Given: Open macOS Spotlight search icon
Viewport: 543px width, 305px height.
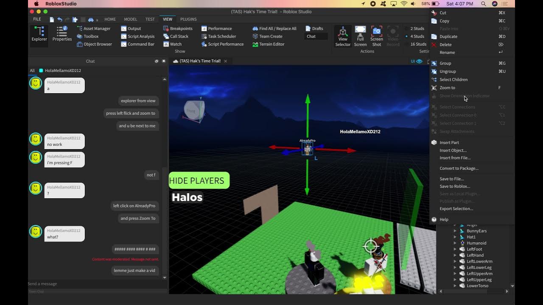Looking at the screenshot, I should [x=484, y=4].
